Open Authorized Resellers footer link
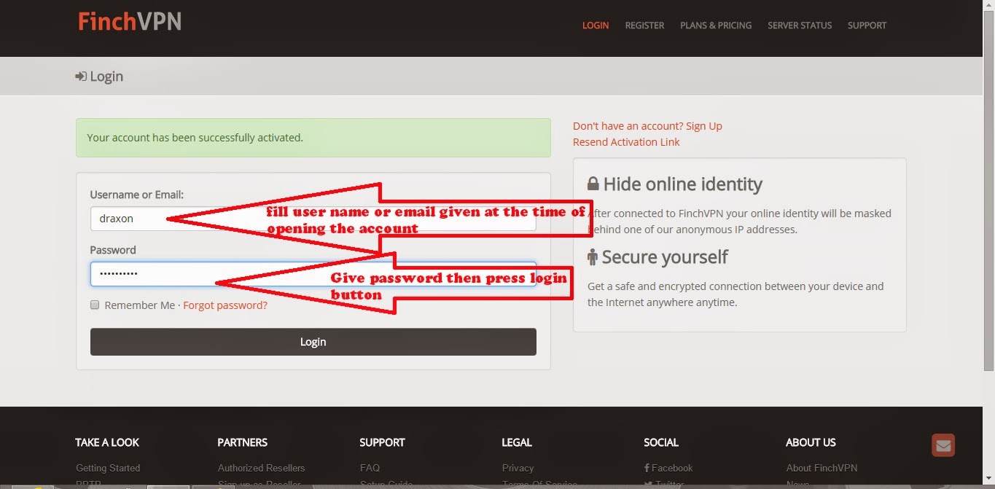This screenshot has height=489, width=995. (x=261, y=468)
